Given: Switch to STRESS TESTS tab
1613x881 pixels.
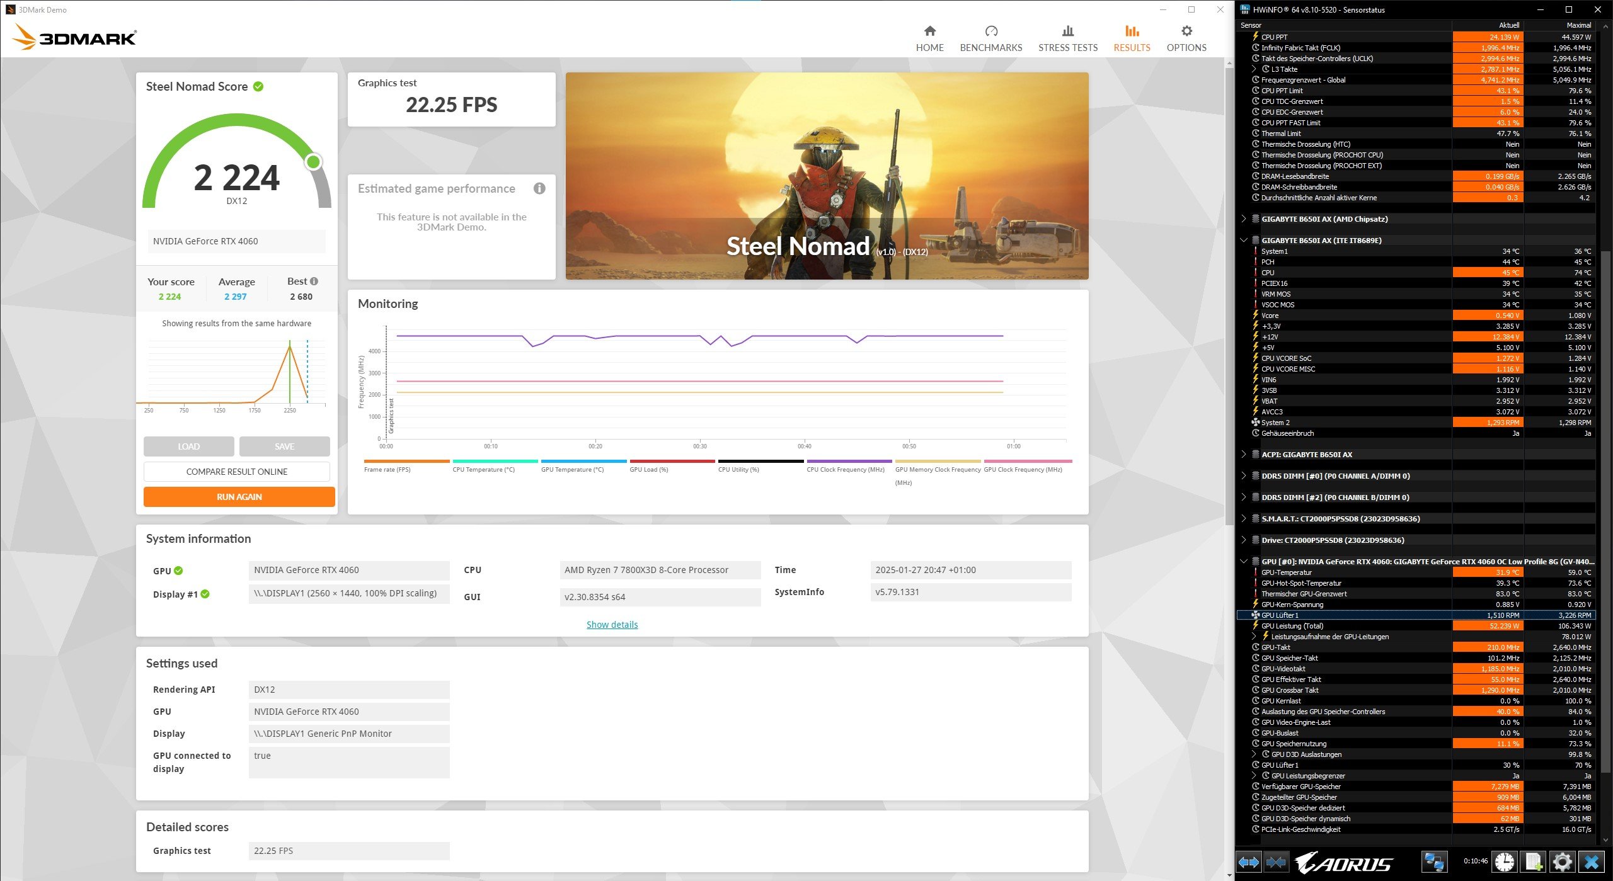Looking at the screenshot, I should [x=1067, y=38].
